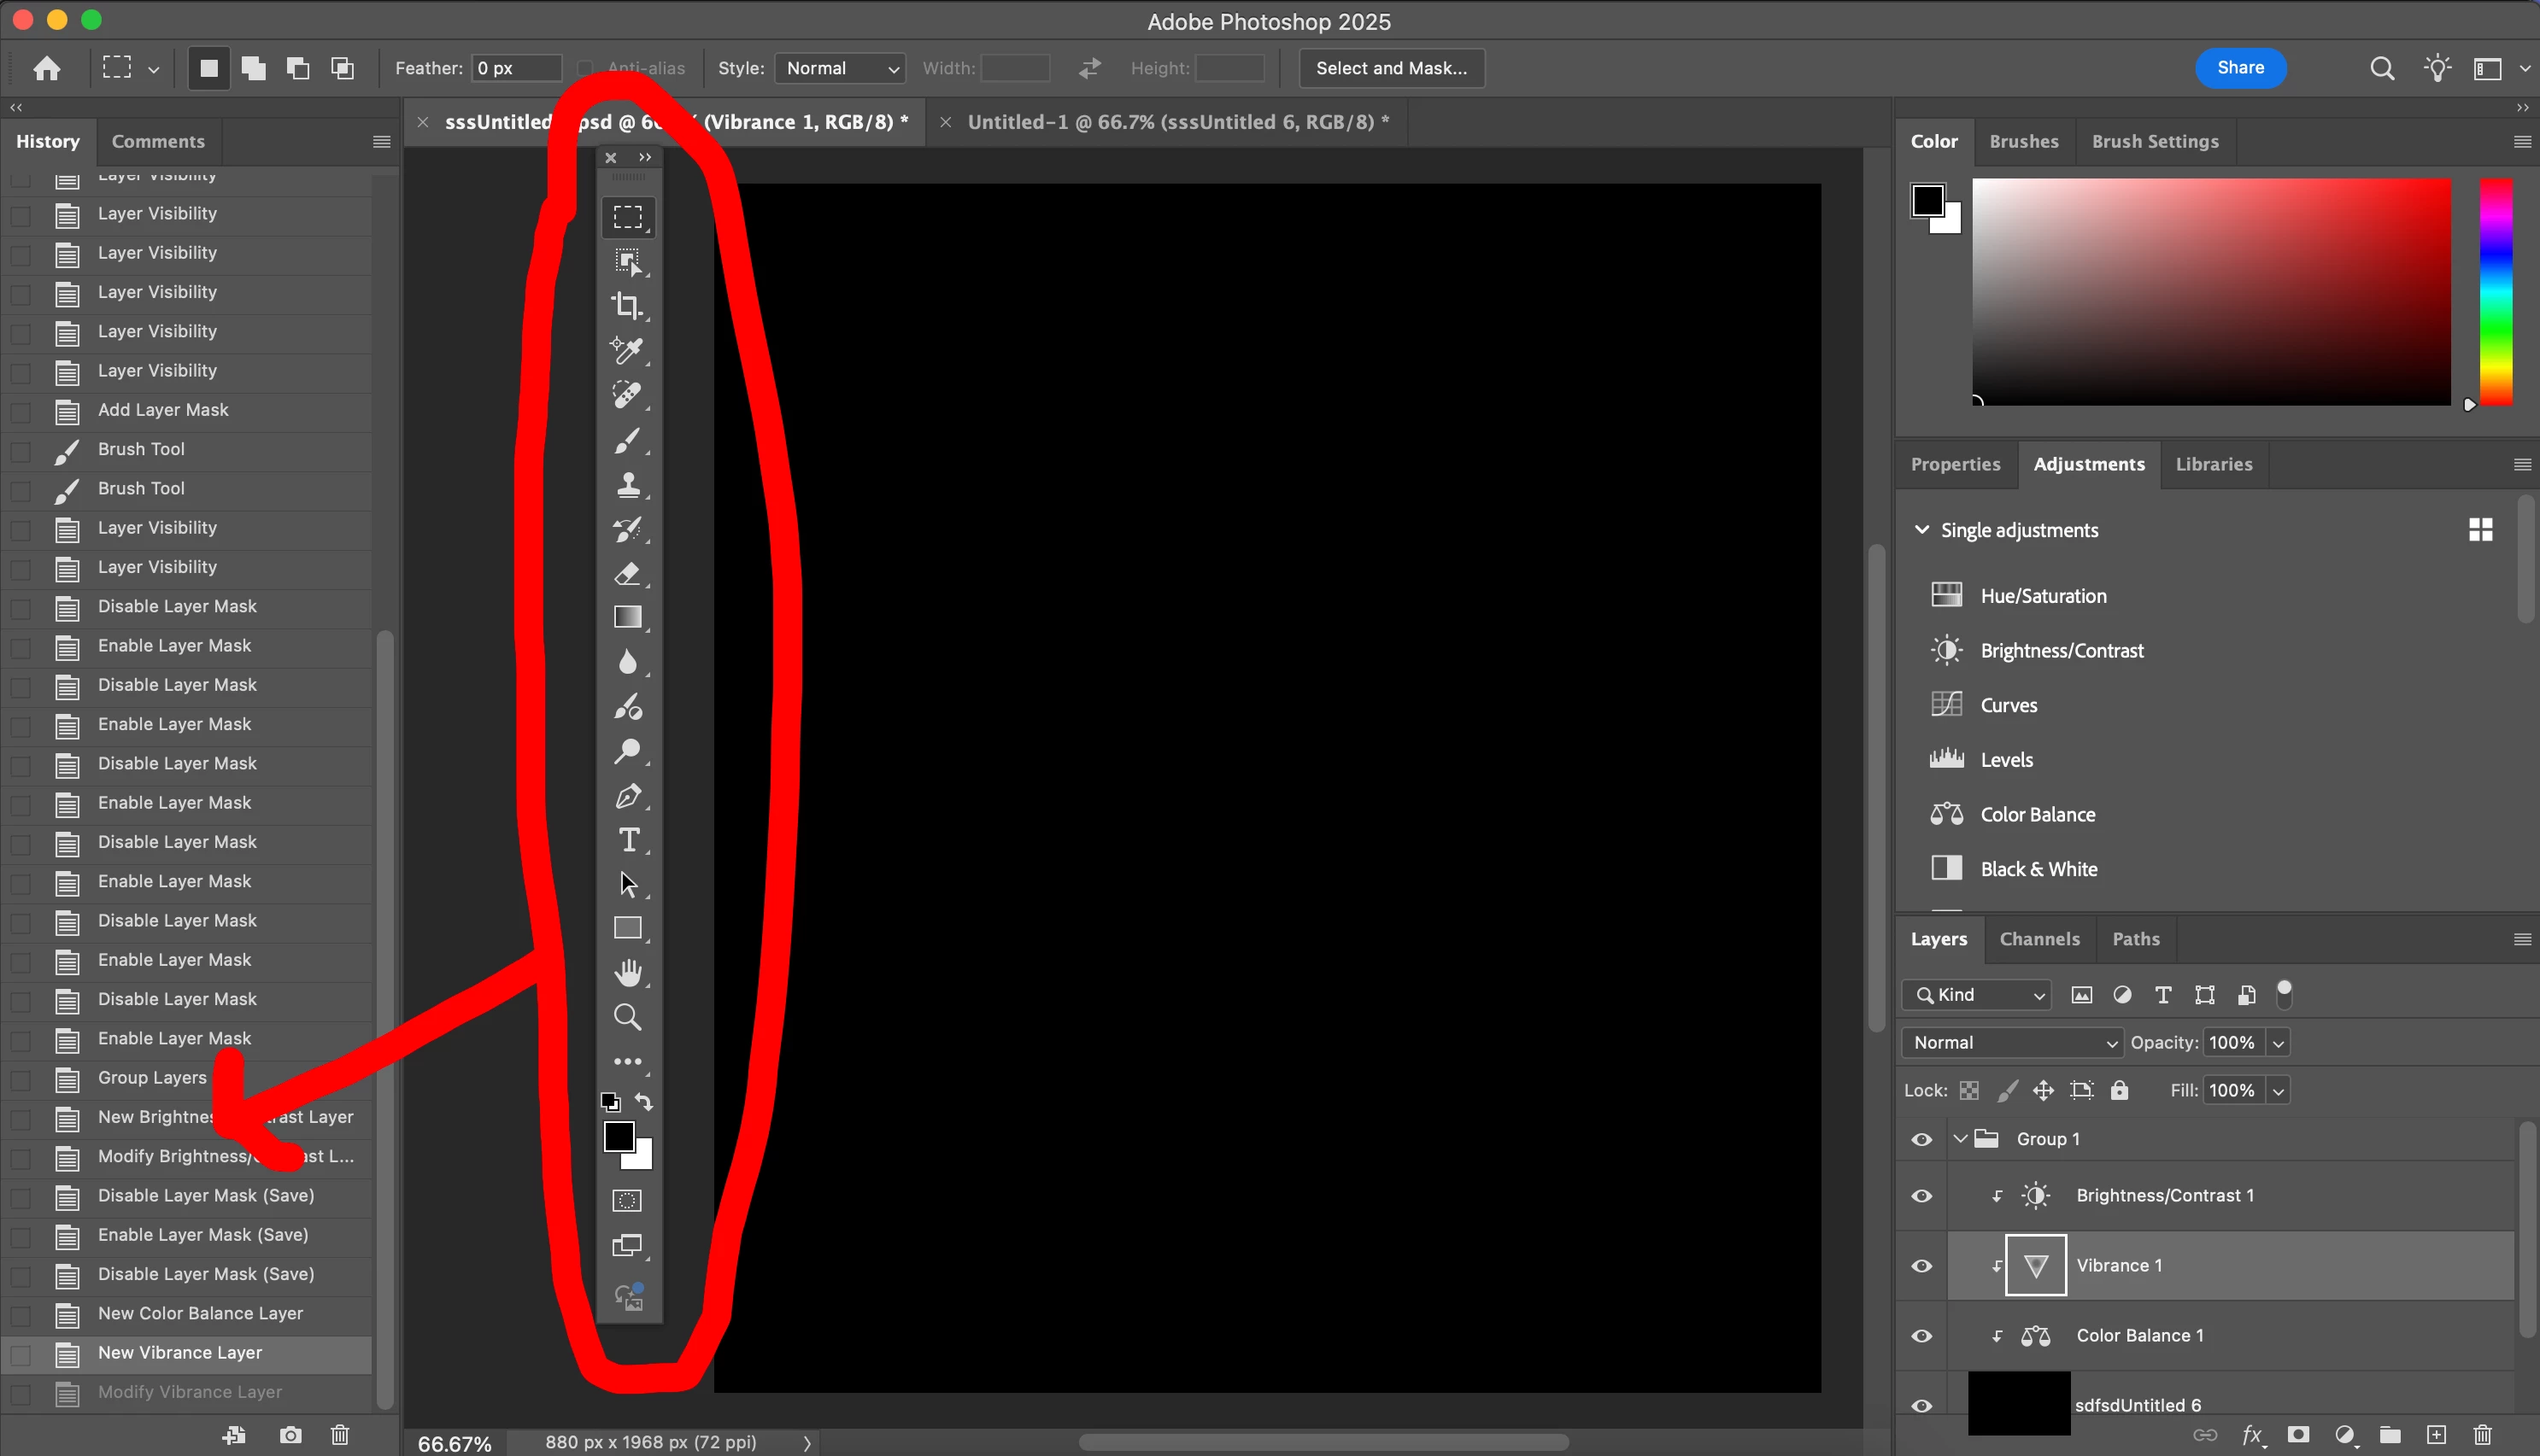Hide the Group 1 layer
This screenshot has height=1456, width=2540.
click(x=1921, y=1139)
